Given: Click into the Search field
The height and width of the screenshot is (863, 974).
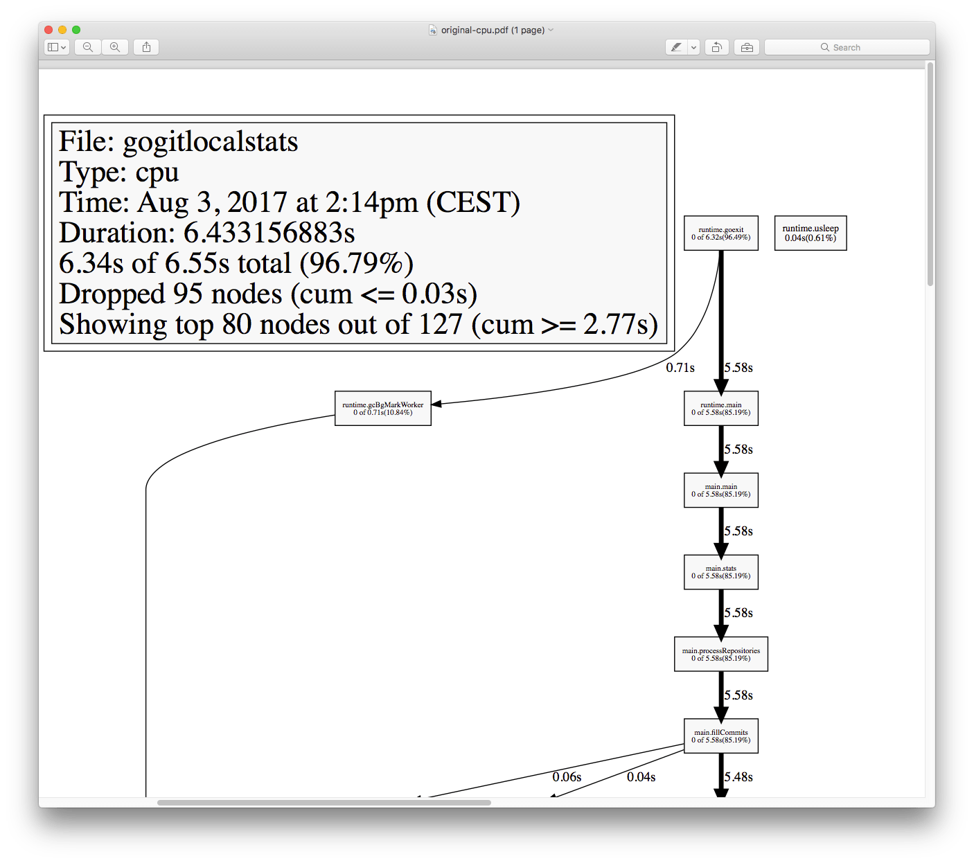Looking at the screenshot, I should [x=847, y=47].
